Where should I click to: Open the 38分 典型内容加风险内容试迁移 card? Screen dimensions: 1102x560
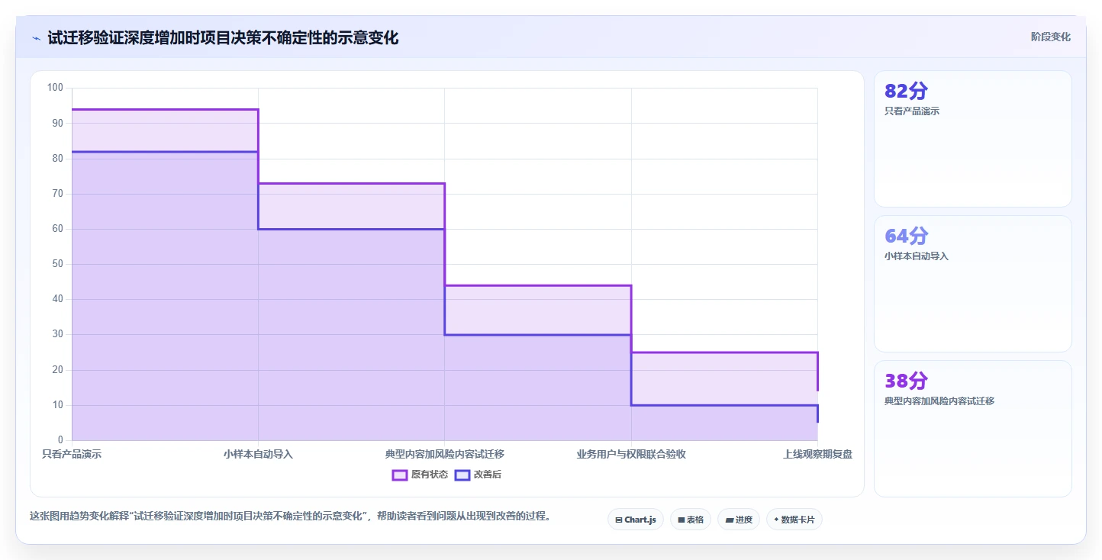[973, 429]
